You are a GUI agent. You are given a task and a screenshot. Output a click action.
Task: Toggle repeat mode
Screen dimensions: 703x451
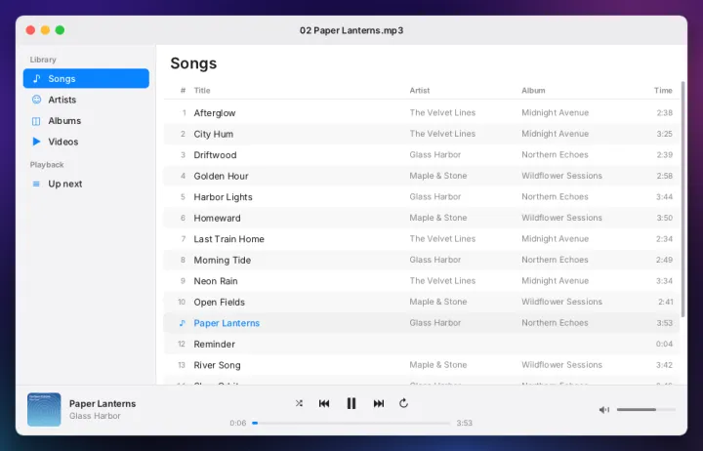coord(403,403)
